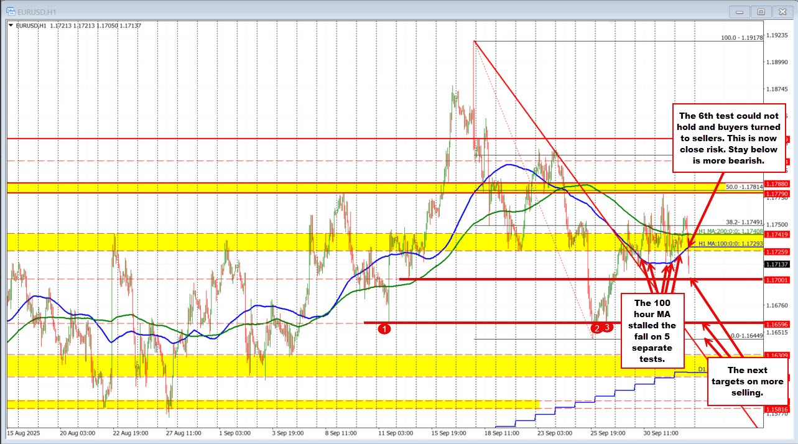This screenshot has width=798, height=444.
Task: Click the black current price tag 1.17137
Action: point(776,264)
